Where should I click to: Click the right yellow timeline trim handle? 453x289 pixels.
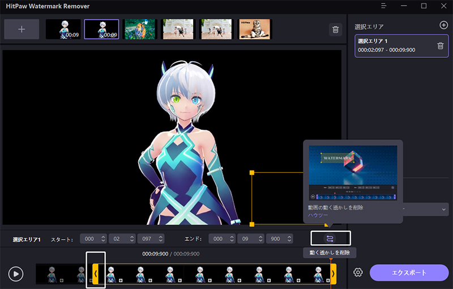(x=333, y=274)
